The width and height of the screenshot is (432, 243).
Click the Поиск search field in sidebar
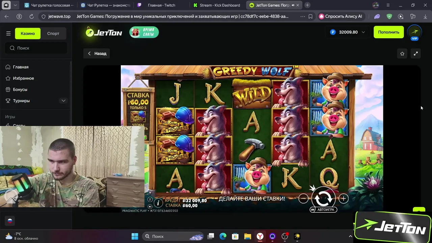click(36, 48)
